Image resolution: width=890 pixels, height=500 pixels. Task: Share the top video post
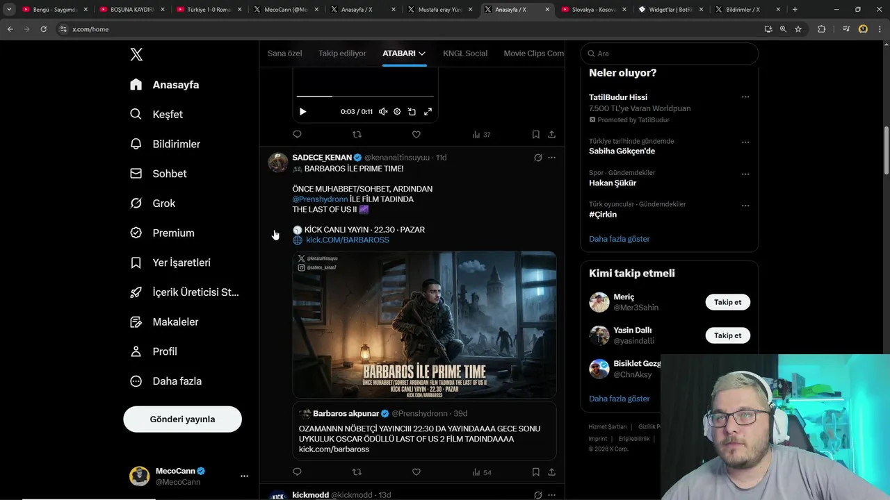pos(551,135)
